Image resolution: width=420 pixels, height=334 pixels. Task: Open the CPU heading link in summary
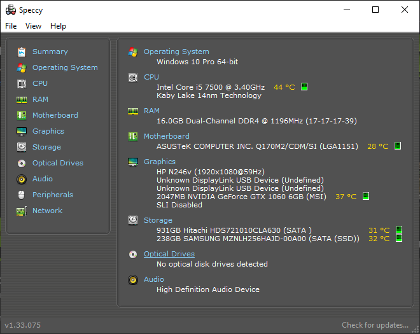click(151, 77)
